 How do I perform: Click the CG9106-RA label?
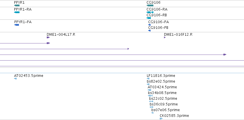point(157,9)
